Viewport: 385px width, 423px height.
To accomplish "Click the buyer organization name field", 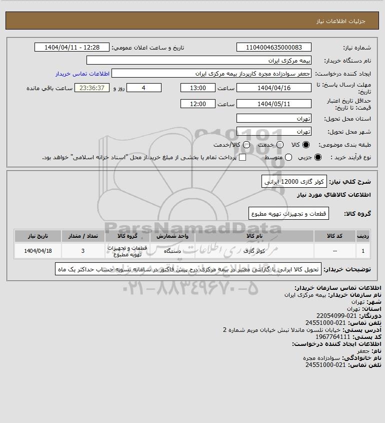I will [x=199, y=61].
